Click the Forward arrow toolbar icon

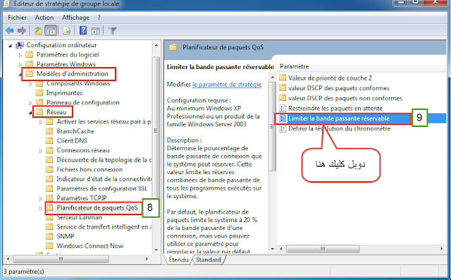click(22, 30)
